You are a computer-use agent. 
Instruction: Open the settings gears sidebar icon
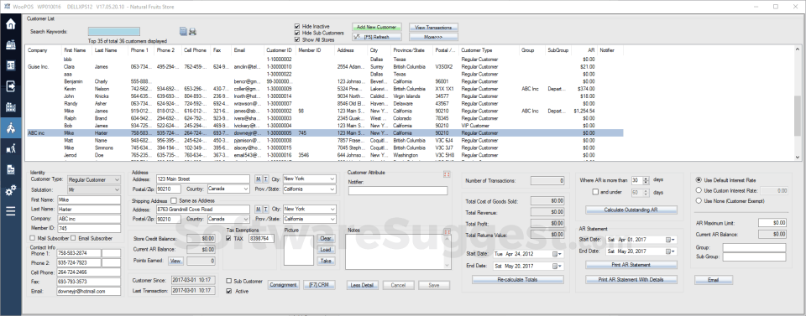pos(10,191)
